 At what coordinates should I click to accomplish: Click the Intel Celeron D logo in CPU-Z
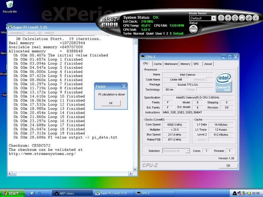click(224, 82)
